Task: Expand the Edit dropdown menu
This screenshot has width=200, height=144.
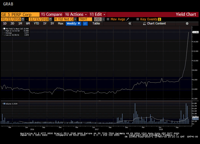Action: (x=98, y=14)
